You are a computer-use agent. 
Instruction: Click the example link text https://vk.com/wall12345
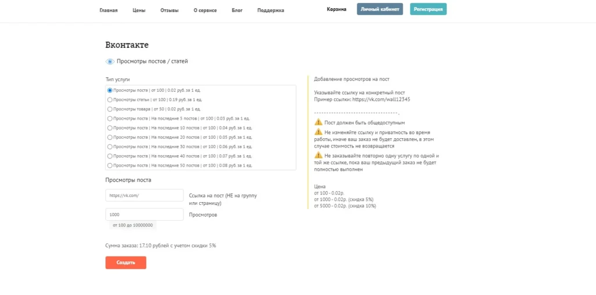point(381,99)
